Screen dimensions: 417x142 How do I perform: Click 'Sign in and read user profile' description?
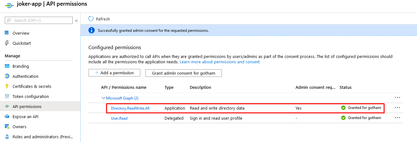[x=216, y=118]
